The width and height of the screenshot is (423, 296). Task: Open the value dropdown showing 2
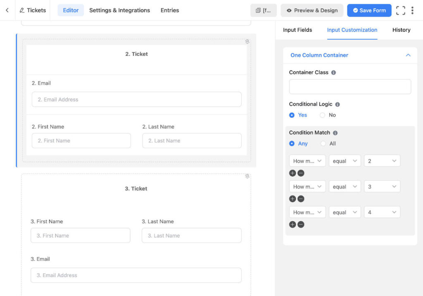382,161
